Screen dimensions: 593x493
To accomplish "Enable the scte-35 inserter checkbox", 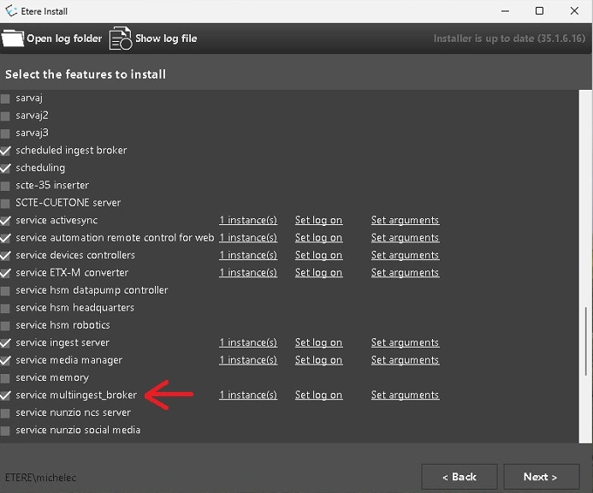I will 6,186.
